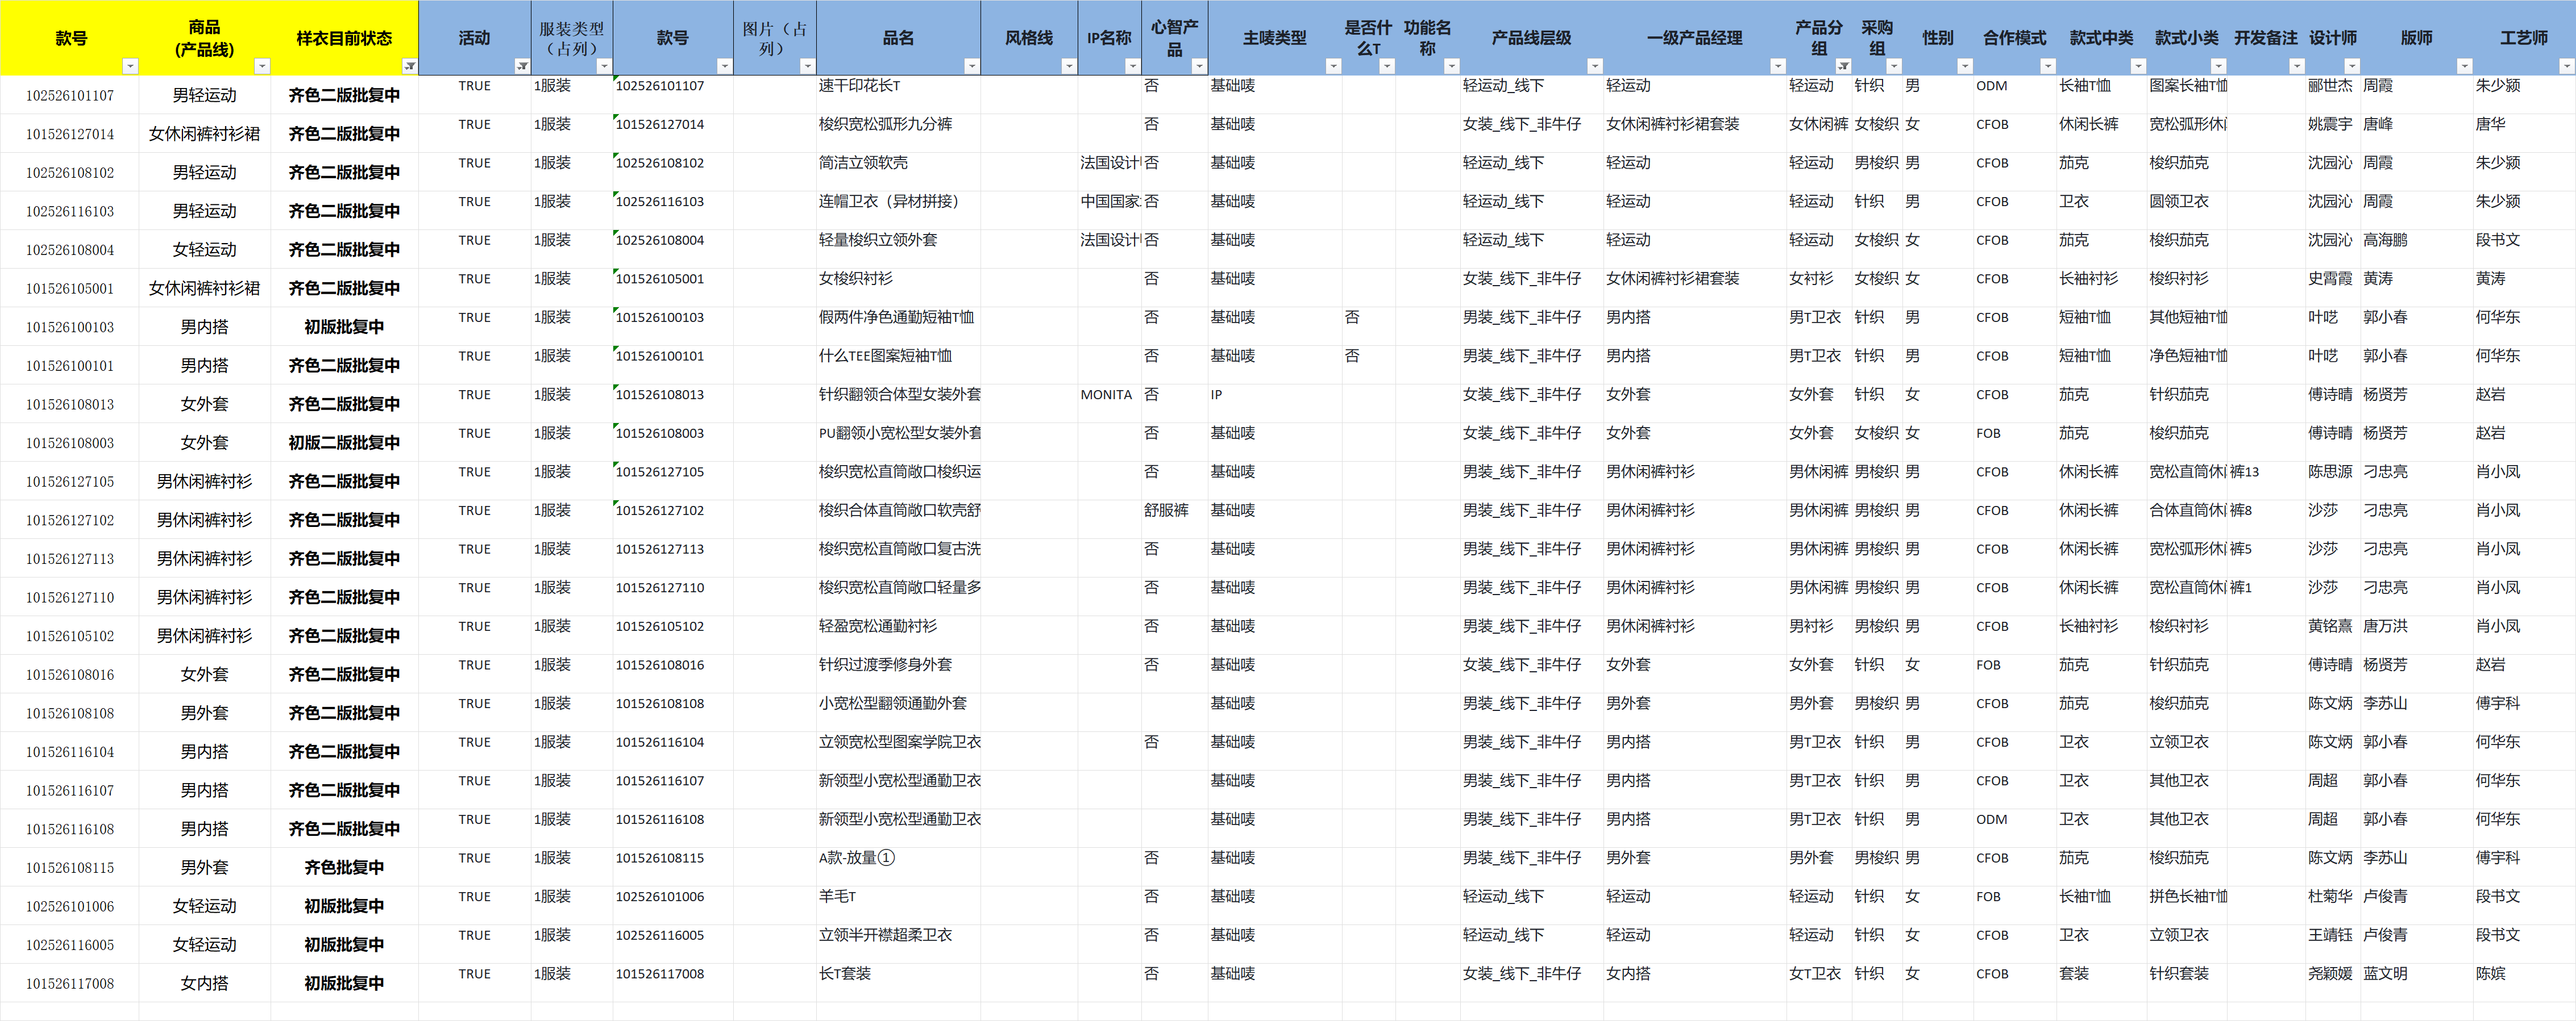Expand the 设计师 column filter arrow
Image resolution: width=2576 pixels, height=1021 pixels.
2352,66
